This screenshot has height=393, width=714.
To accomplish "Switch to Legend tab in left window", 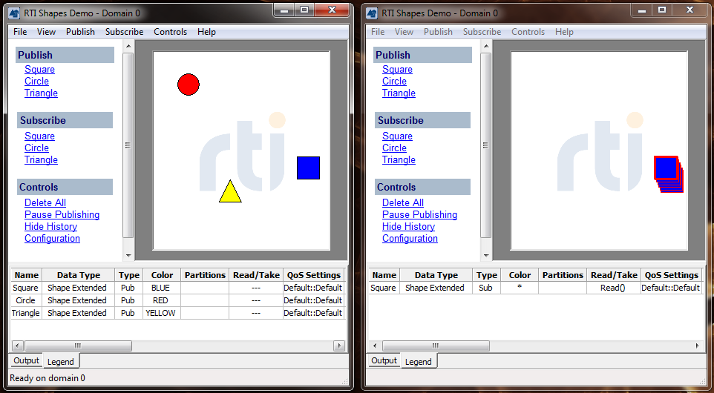I will [x=61, y=362].
